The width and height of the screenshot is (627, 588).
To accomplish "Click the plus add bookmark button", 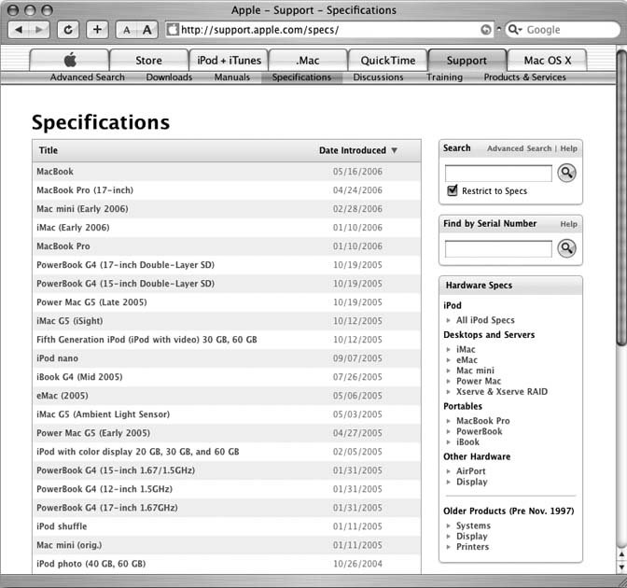I will [97, 30].
